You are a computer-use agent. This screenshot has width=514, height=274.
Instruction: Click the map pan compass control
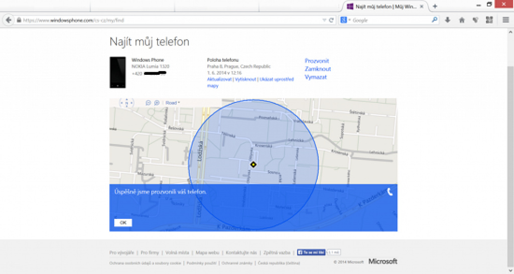pyautogui.click(x=126, y=103)
